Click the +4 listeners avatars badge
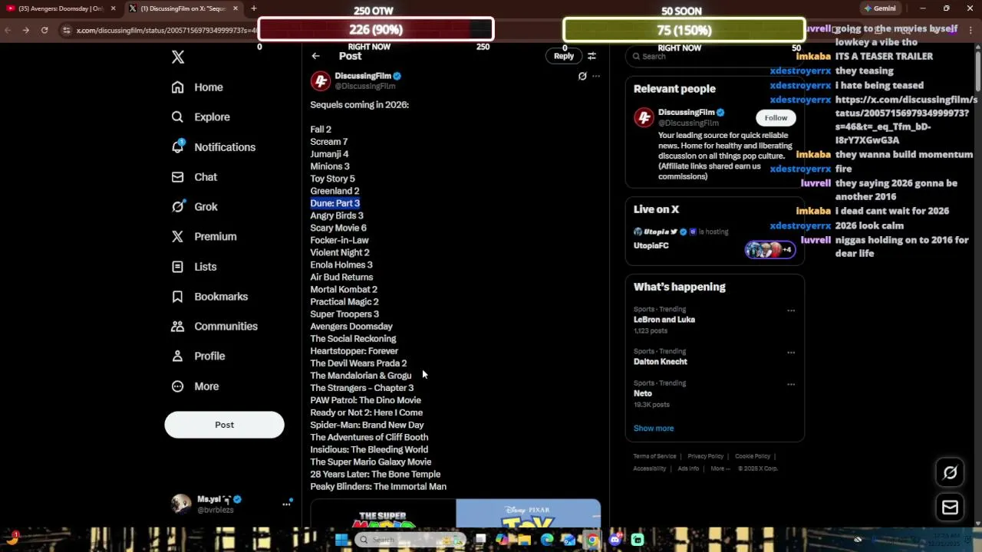 click(x=770, y=249)
